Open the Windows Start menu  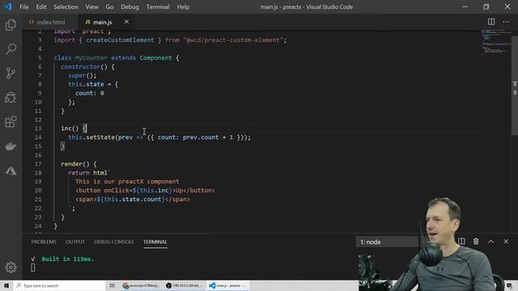6,285
